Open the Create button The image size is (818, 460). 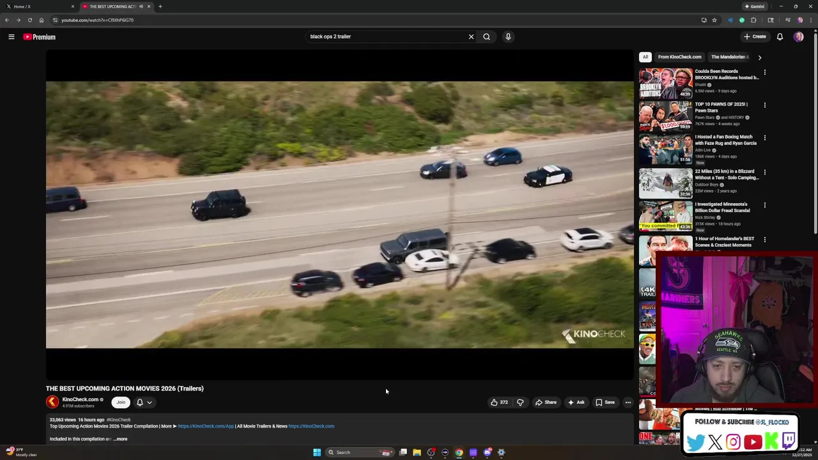click(x=755, y=36)
